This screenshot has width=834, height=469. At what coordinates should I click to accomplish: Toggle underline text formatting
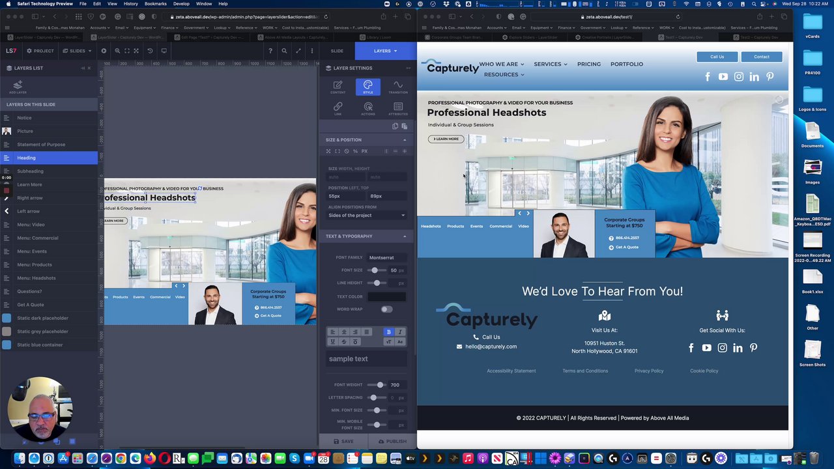[332, 341]
